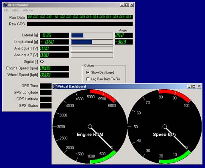Image resolution: width=205 pixels, height=168 pixels.
Task: Click the GPS Time field
Action: 46,86
